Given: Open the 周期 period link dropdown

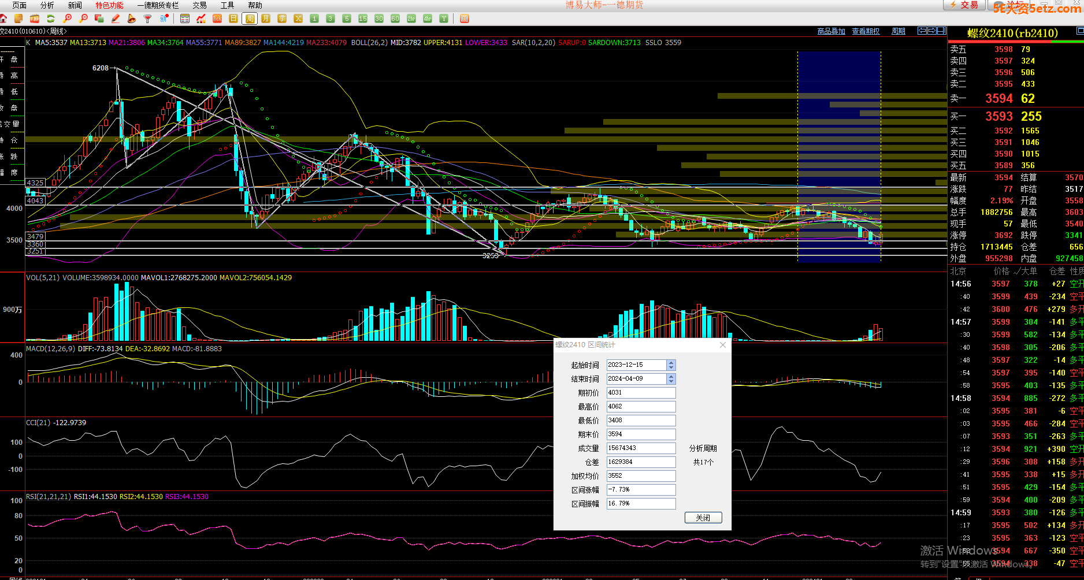Looking at the screenshot, I should coord(899,31).
